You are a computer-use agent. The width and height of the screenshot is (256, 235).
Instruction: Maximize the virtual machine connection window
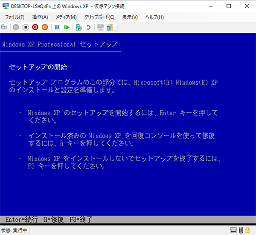229,6
